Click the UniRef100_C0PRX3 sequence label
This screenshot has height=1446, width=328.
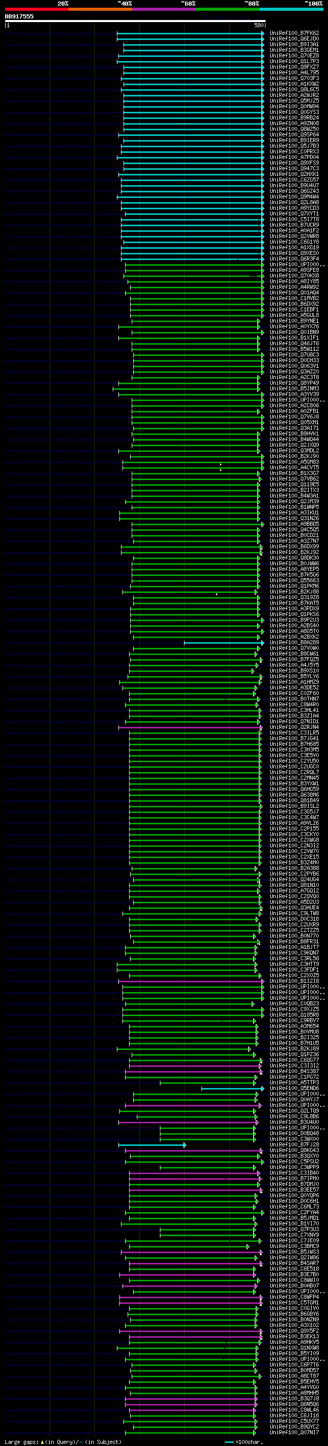click(294, 152)
